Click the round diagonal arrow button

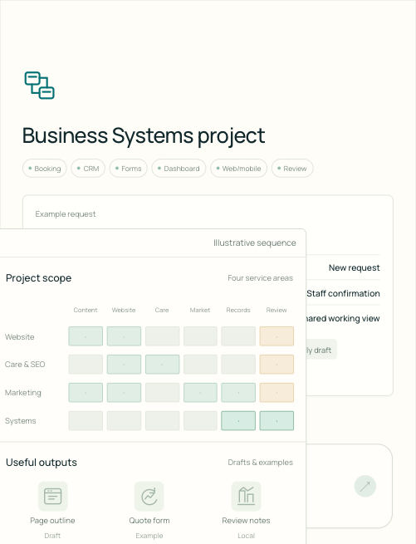coord(365,487)
